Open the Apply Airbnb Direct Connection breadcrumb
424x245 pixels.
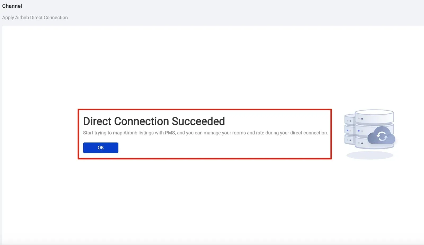tap(35, 17)
